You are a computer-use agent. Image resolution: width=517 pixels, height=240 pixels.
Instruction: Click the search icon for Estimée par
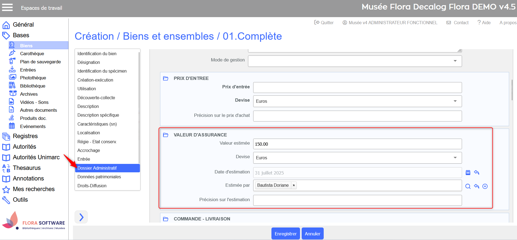(x=468, y=186)
